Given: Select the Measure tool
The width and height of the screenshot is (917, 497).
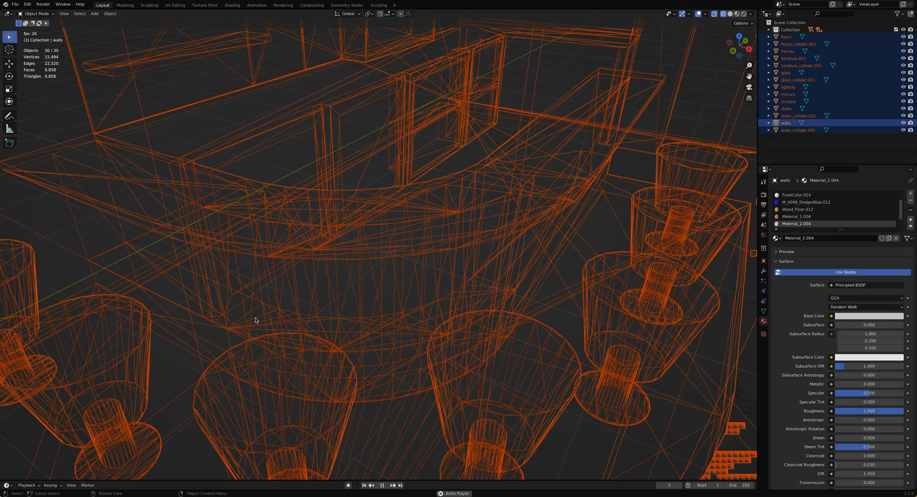Looking at the screenshot, I should (9, 129).
